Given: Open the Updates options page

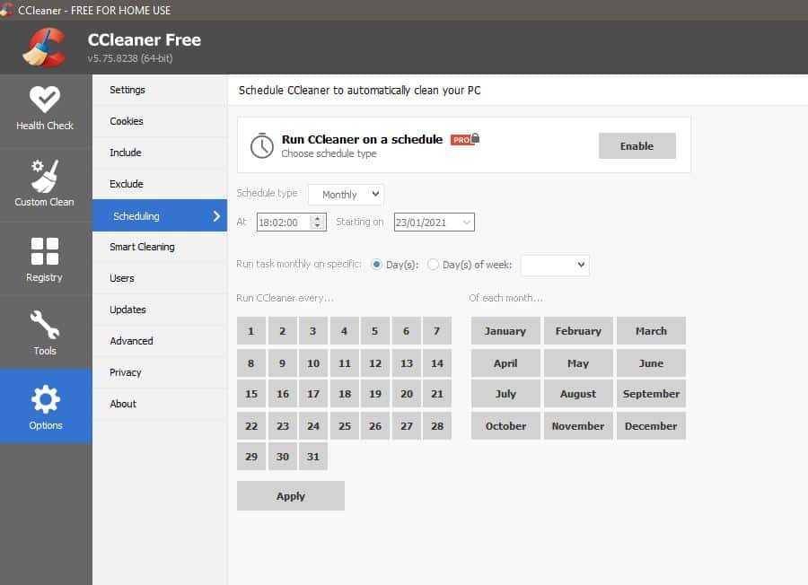Looking at the screenshot, I should tap(160, 310).
